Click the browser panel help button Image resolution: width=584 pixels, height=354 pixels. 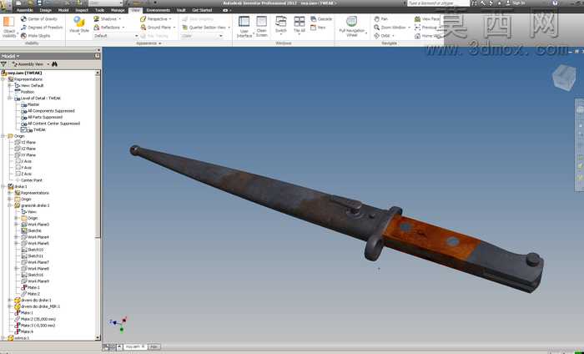98,56
